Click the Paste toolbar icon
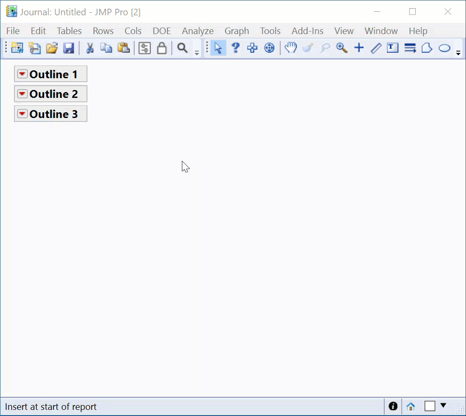The height and width of the screenshot is (416, 466). click(123, 48)
